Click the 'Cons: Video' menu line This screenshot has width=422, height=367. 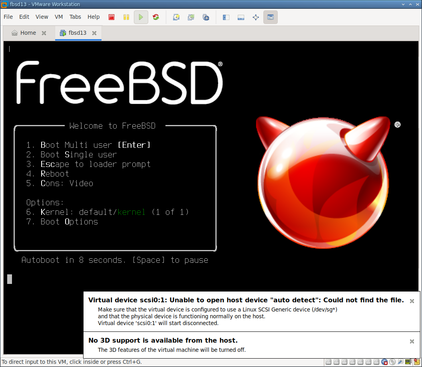pos(60,183)
